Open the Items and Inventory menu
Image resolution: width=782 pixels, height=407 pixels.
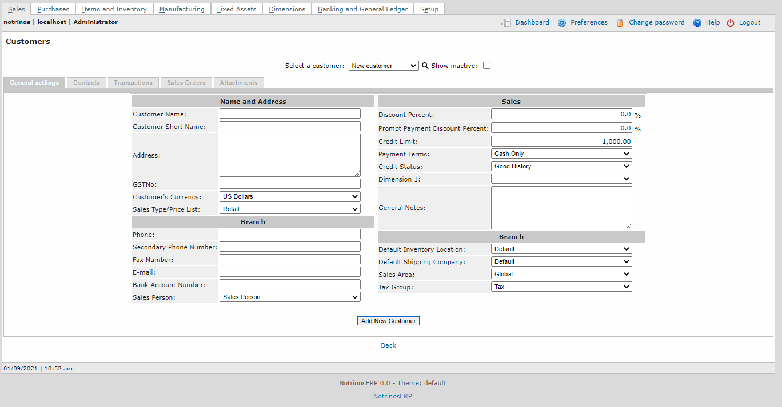114,9
